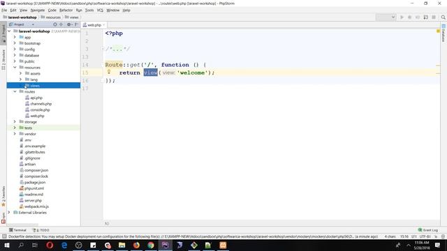The image size is (447, 251).
Task: Collapse the resources folder
Action: coord(15,67)
